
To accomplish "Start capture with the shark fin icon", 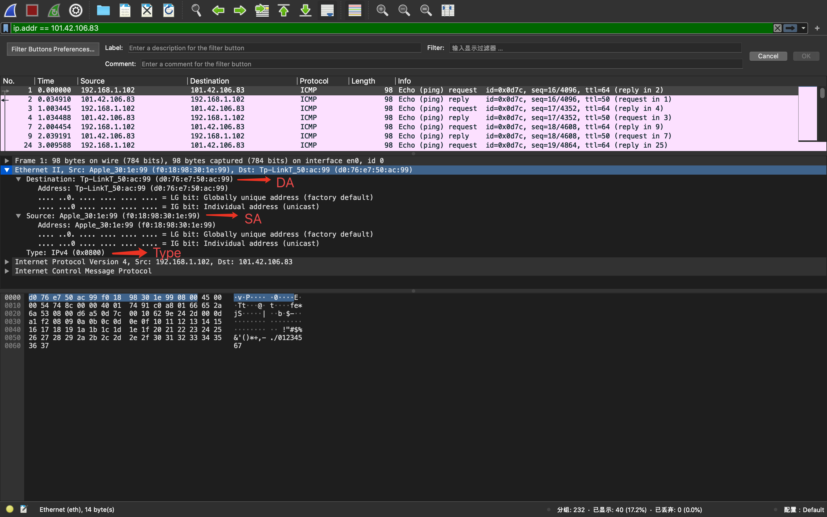I will (x=10, y=10).
